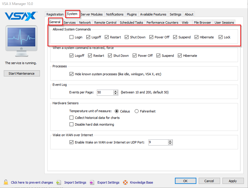Click the heartbeat monitor image
Image resolution: width=248 pixels, height=188 pixels.
pos(21,41)
